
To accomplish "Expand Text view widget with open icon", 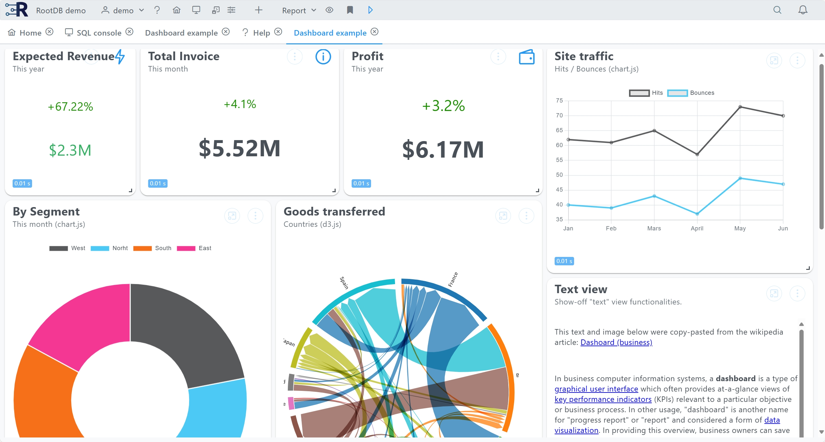I will pyautogui.click(x=774, y=293).
